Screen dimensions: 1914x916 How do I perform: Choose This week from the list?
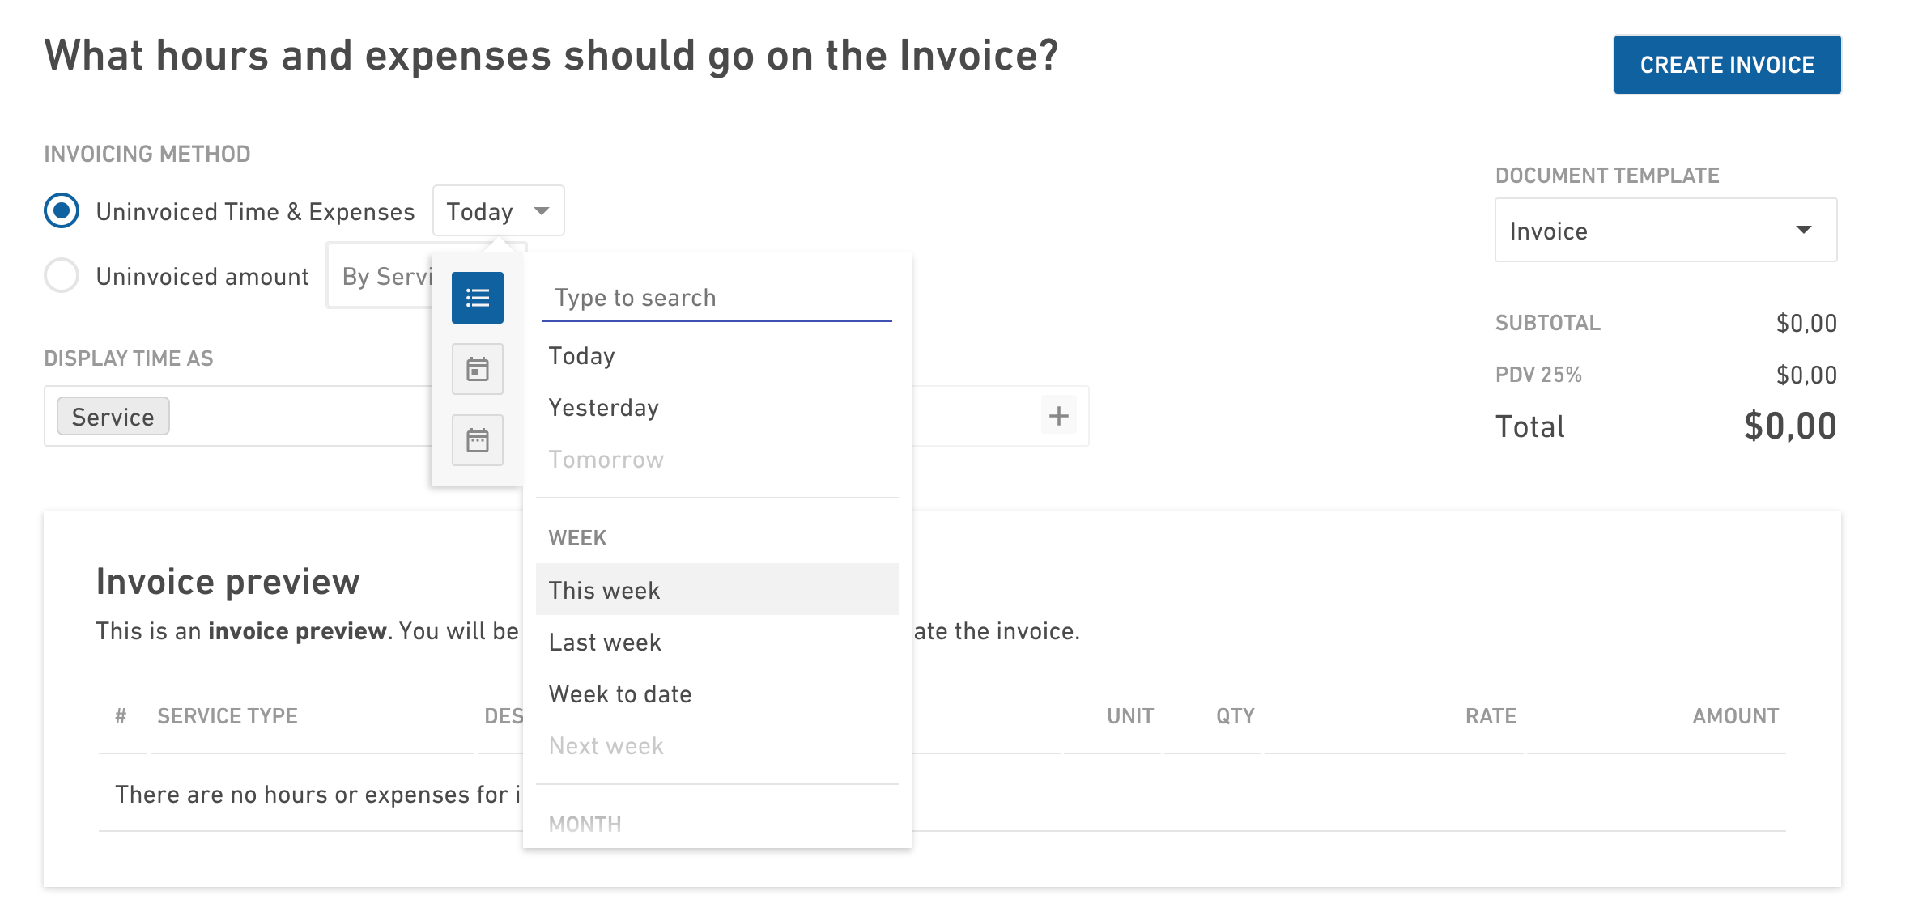click(x=717, y=590)
